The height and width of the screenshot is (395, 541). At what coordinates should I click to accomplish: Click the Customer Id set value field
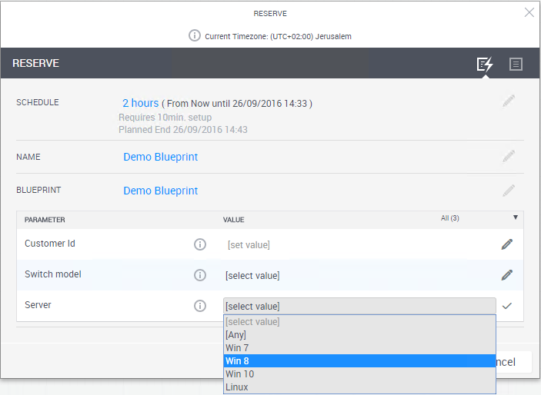click(x=249, y=244)
